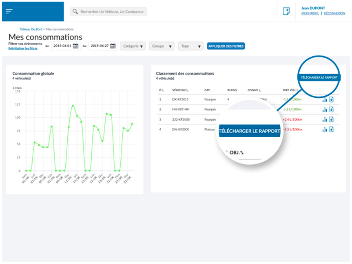The image size is (352, 264).
Task: Click Appliquer des filtres button
Action: [x=226, y=46]
